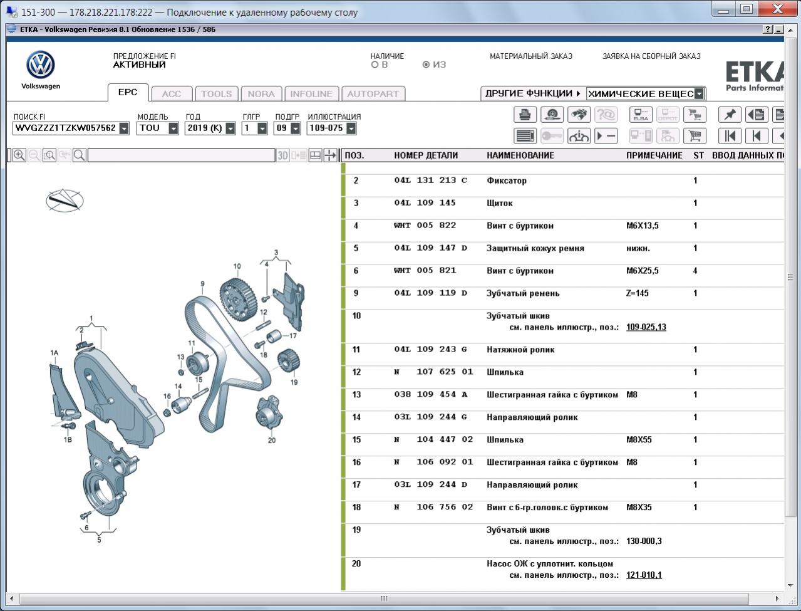Open the ГОД dropdown showing 2019 (K)

pos(230,128)
